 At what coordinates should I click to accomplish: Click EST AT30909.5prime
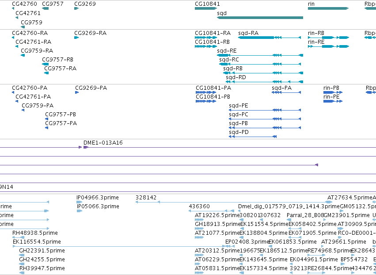click(357, 224)
